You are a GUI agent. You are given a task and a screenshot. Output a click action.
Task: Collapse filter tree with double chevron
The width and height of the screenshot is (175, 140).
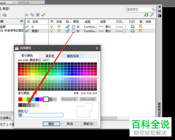coord(21,21)
